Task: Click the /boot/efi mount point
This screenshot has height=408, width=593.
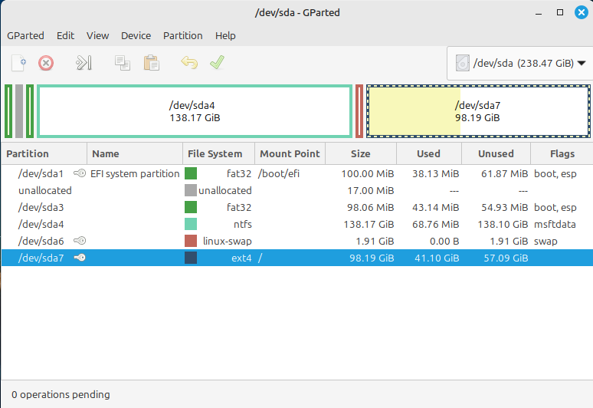Action: (279, 174)
